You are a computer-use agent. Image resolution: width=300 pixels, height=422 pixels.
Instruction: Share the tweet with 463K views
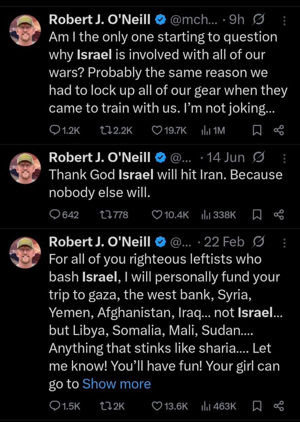click(x=278, y=407)
